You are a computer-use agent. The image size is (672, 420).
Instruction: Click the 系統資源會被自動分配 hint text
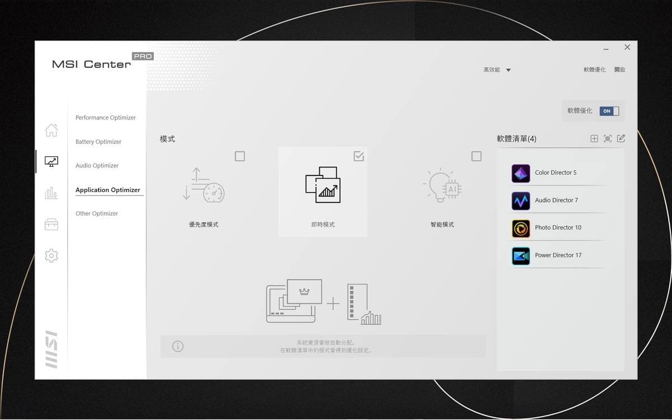[x=326, y=343]
